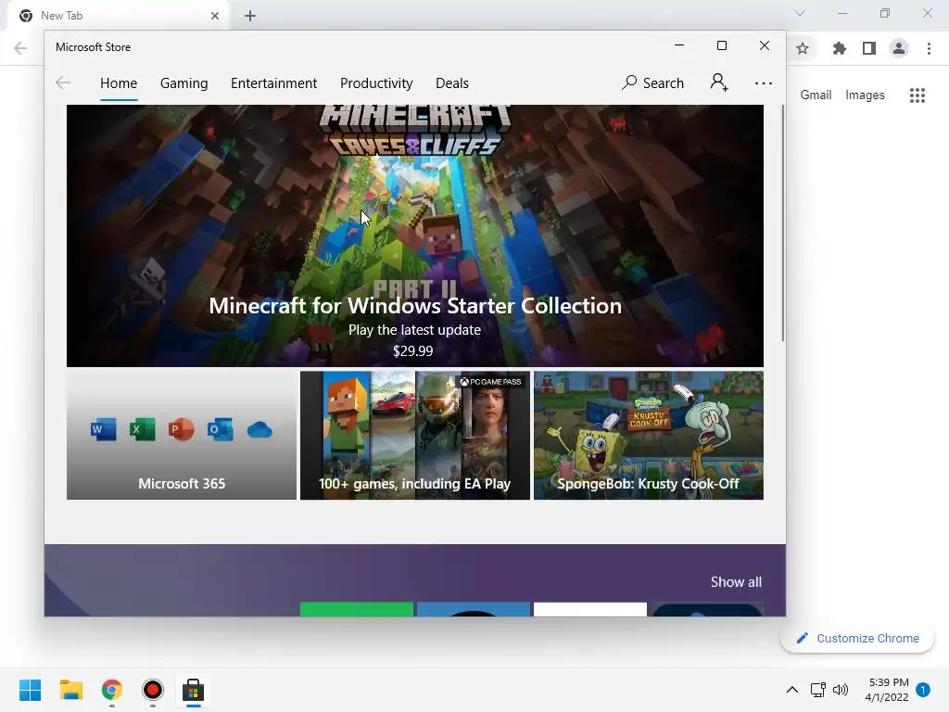The width and height of the screenshot is (949, 712).
Task: Click the PowerPoint icon in Microsoft 365 tile
Action: (x=181, y=430)
